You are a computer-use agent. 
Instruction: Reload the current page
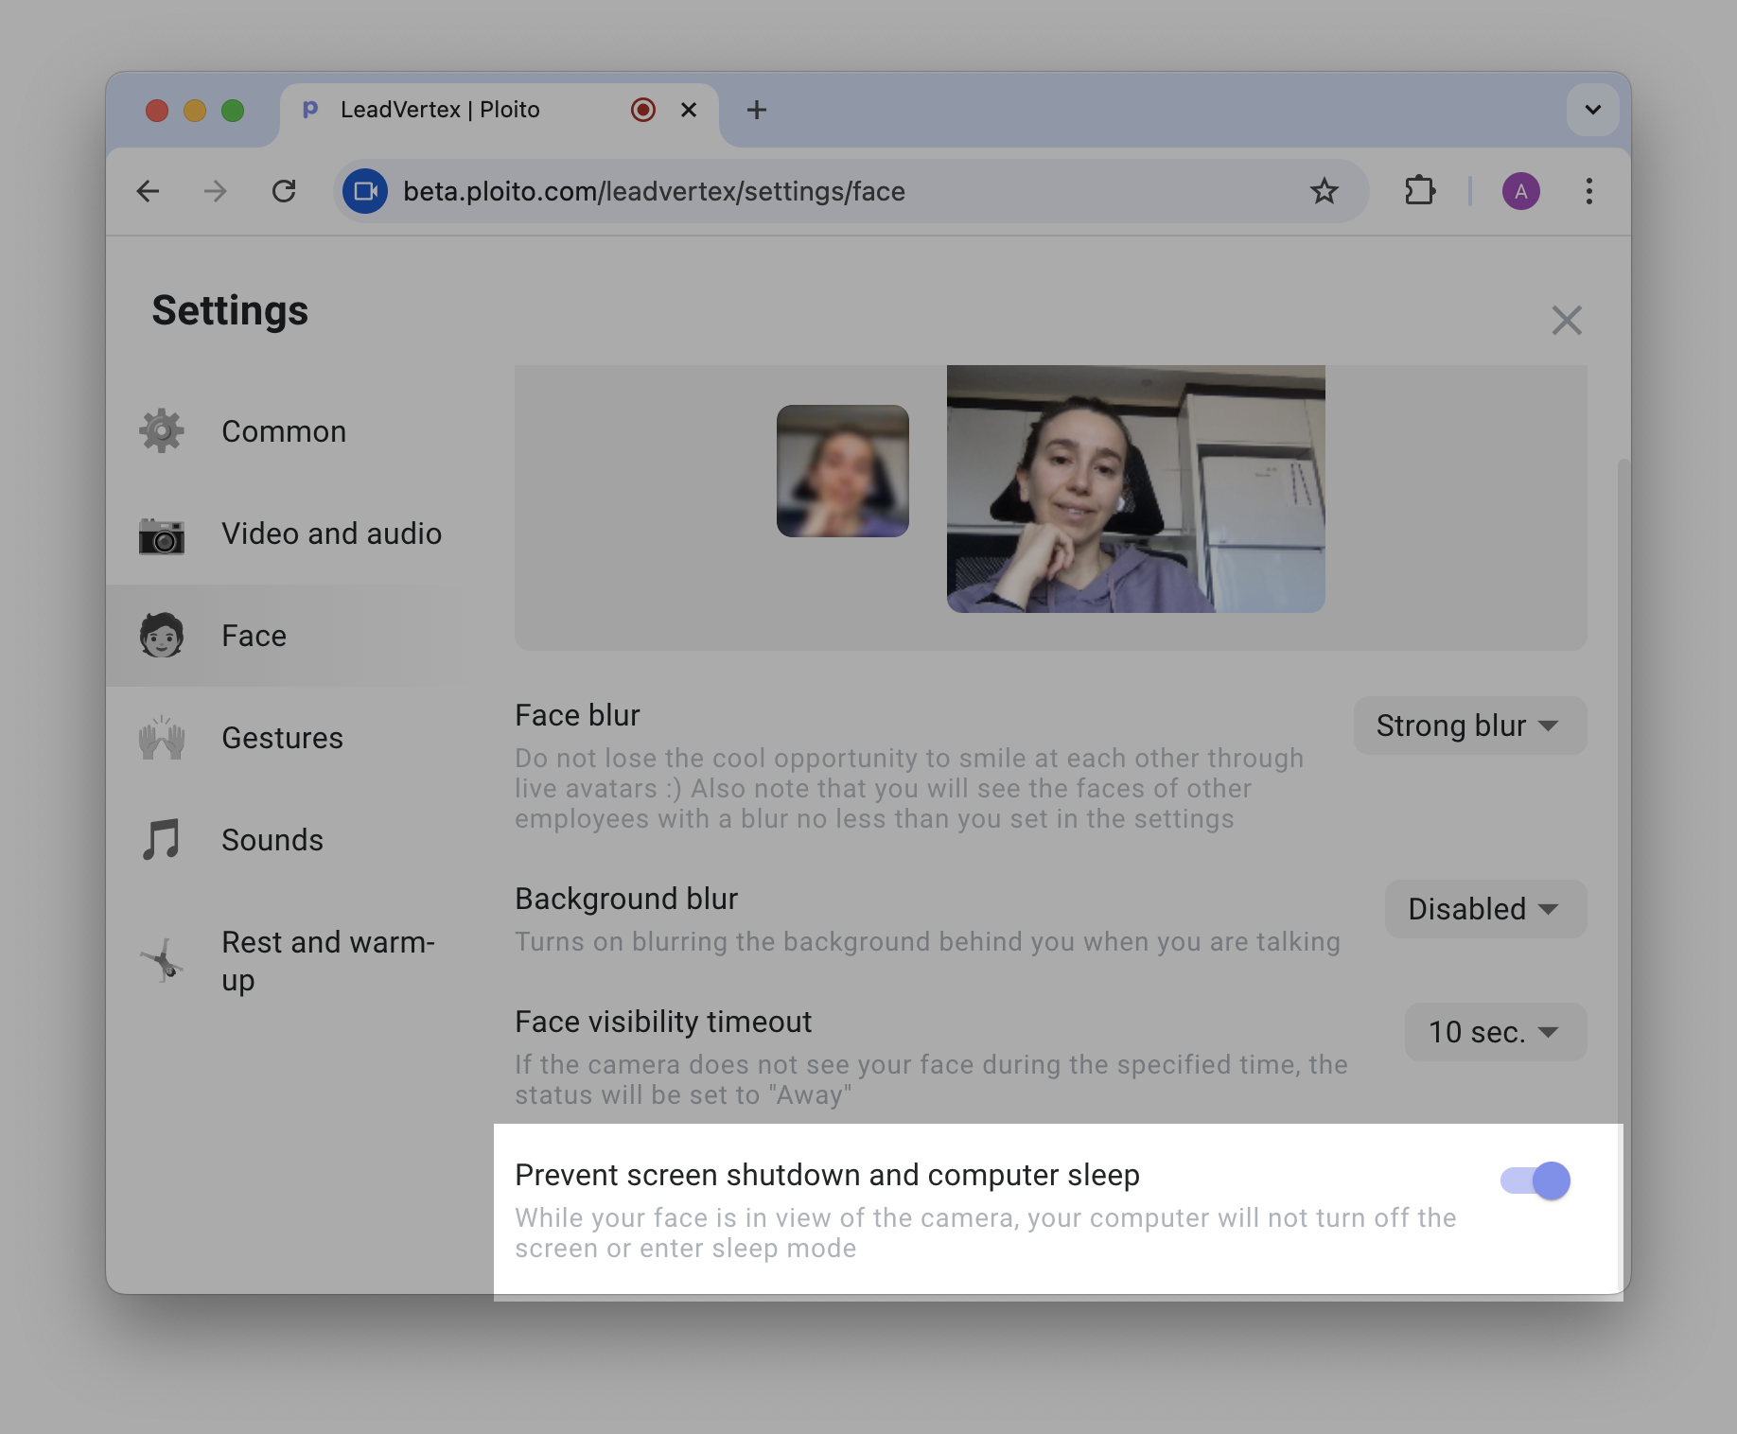(284, 191)
